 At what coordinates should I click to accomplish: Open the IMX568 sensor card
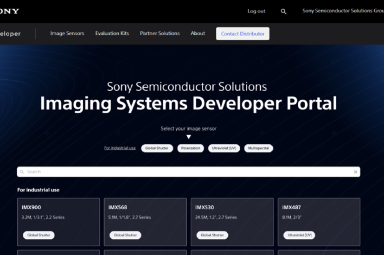click(x=145, y=222)
